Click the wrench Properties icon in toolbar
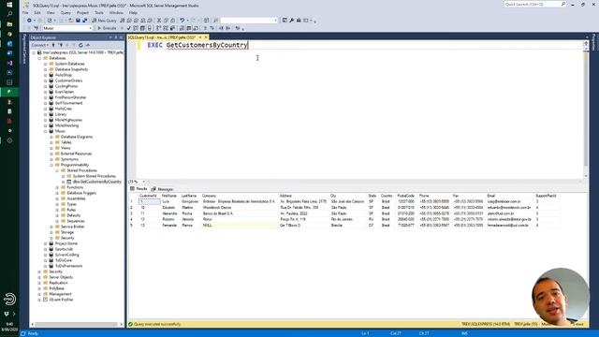The image size is (599, 337). 291,21
